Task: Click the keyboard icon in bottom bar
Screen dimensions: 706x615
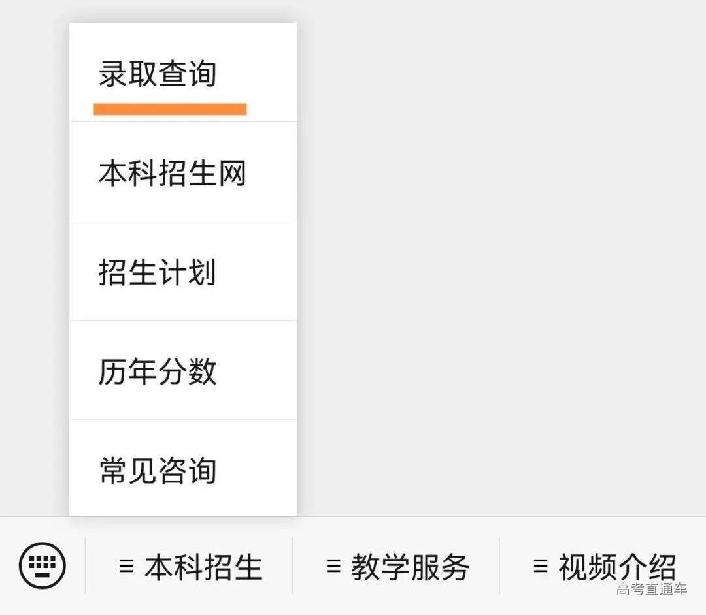Action: [x=41, y=567]
